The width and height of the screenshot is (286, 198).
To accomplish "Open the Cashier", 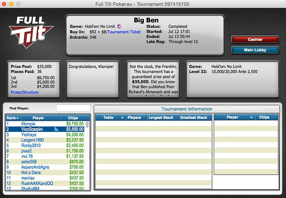I will point(255,40).
